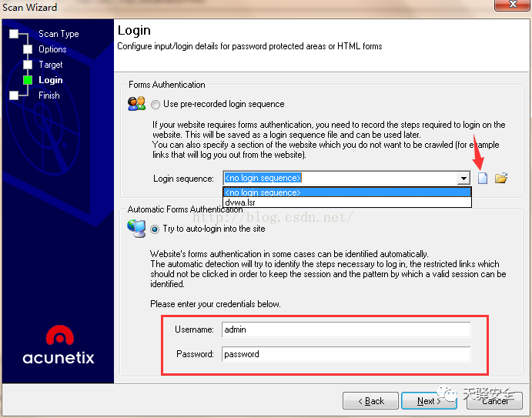The width and height of the screenshot is (532, 418).
Task: Select Try to auto-login into the site
Action: 155,229
